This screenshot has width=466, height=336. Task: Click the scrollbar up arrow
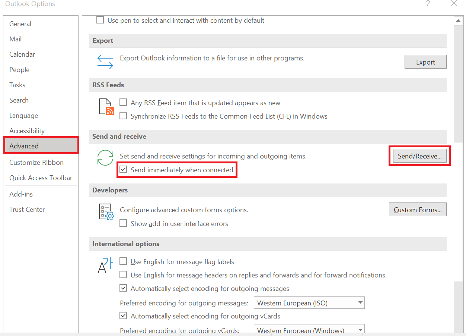458,21
